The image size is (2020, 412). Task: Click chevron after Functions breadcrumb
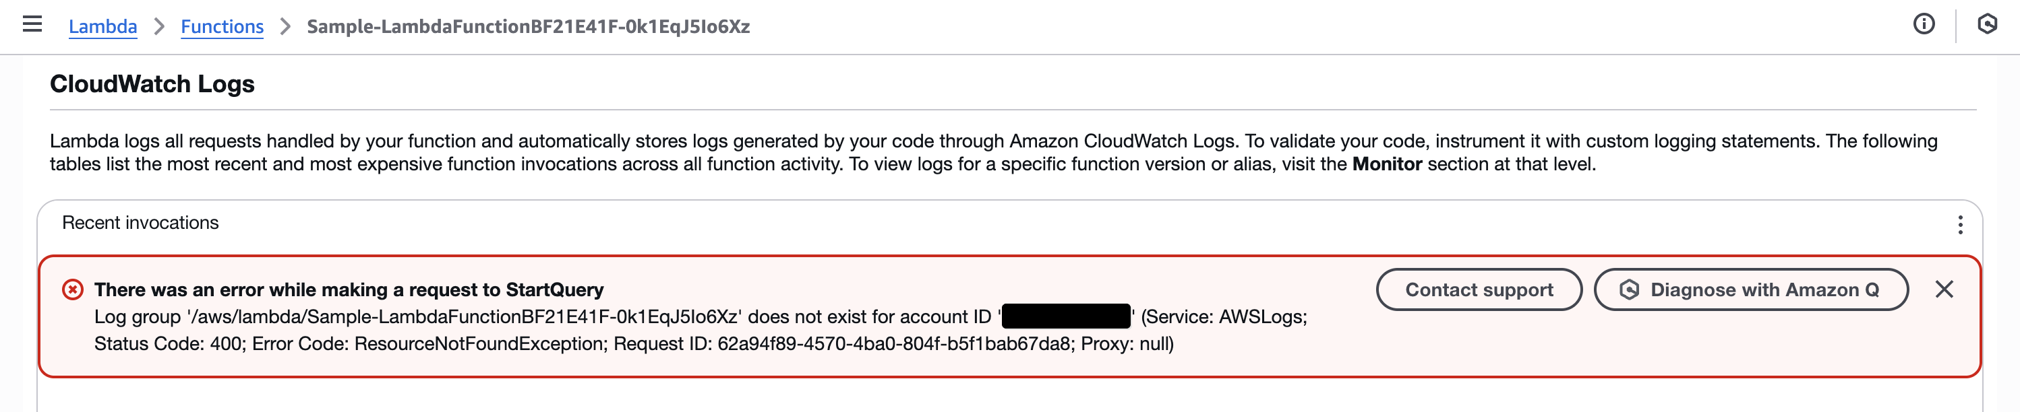pyautogui.click(x=285, y=27)
